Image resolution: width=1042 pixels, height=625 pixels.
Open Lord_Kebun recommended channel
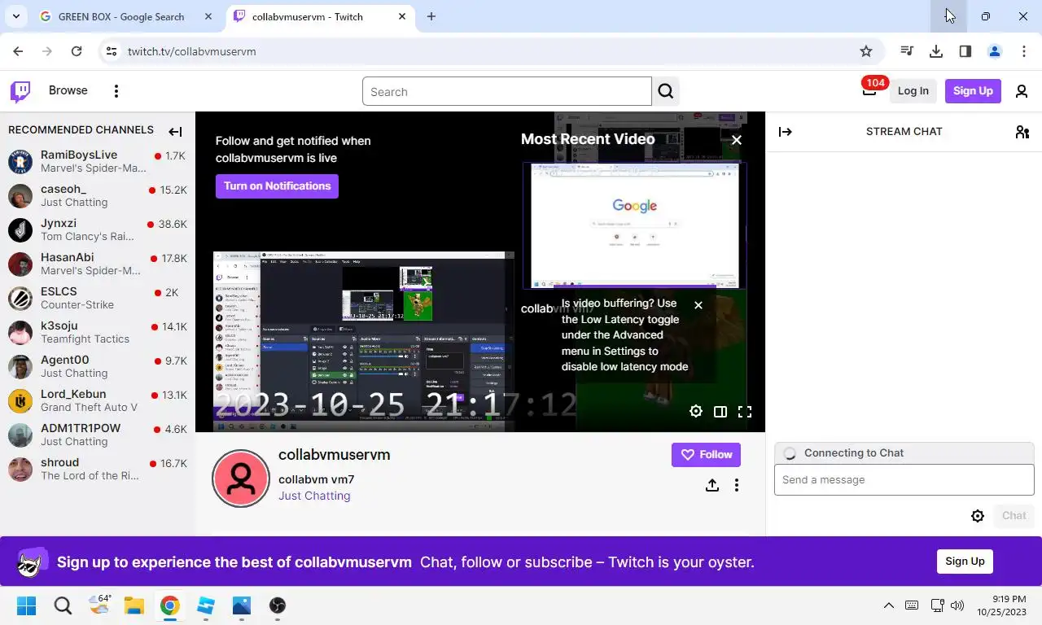pyautogui.click(x=98, y=400)
